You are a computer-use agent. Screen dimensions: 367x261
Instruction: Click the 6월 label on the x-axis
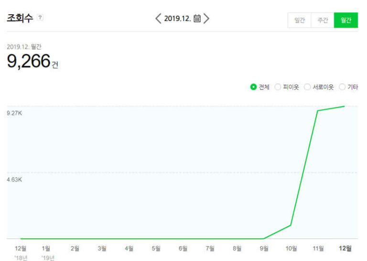click(x=183, y=249)
